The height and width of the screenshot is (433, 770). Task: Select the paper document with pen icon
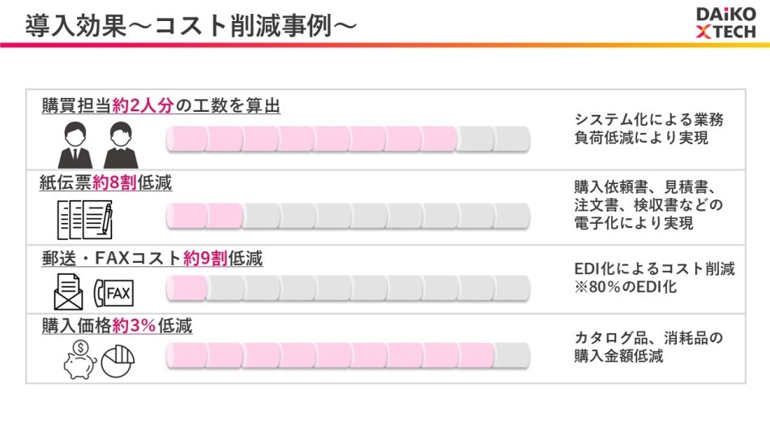tap(84, 218)
